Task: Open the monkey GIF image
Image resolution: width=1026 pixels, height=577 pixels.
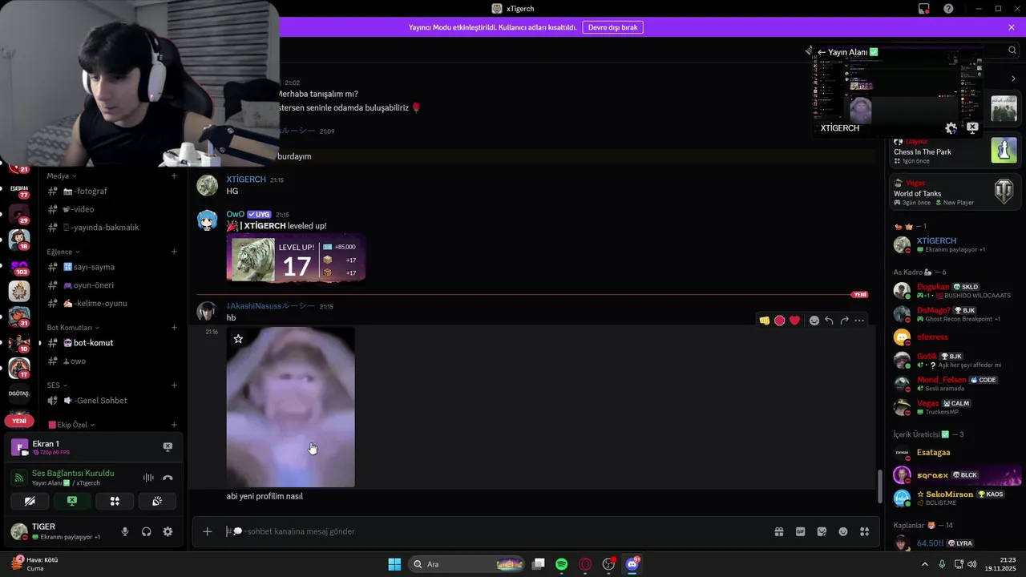Action: click(290, 407)
